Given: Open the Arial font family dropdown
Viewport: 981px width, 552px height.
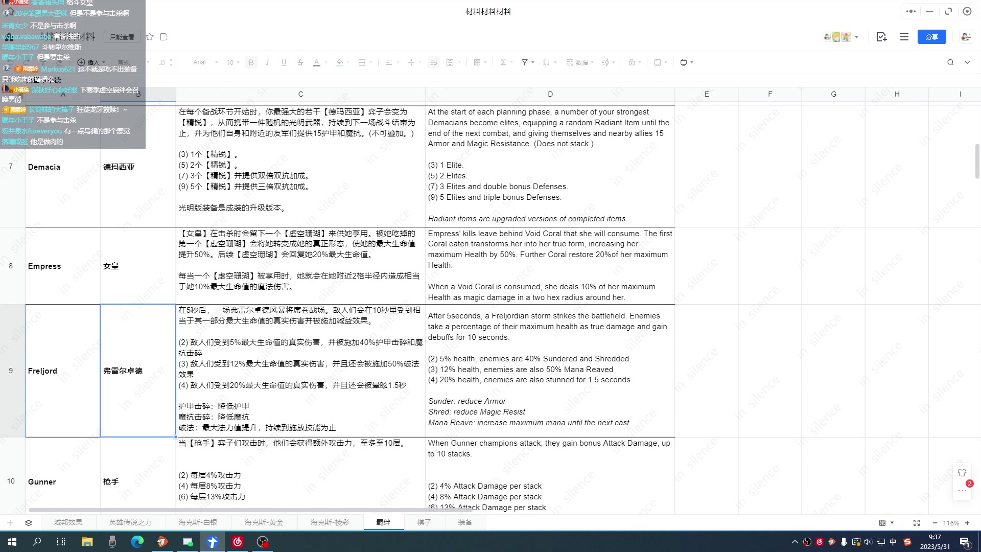Looking at the screenshot, I should click(x=205, y=62).
